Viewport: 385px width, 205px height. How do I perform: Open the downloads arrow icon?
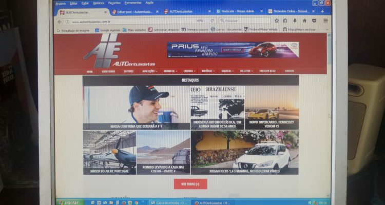[x=295, y=20]
